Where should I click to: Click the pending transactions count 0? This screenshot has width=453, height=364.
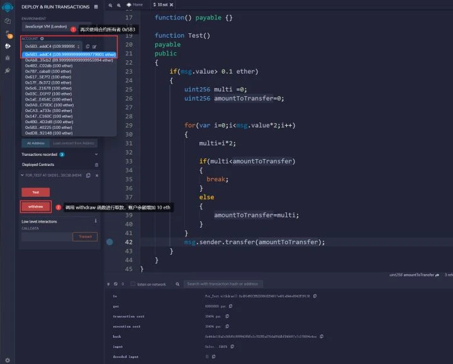123,284
